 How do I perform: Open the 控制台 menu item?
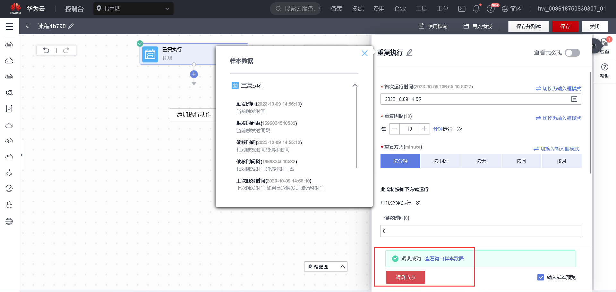point(74,9)
